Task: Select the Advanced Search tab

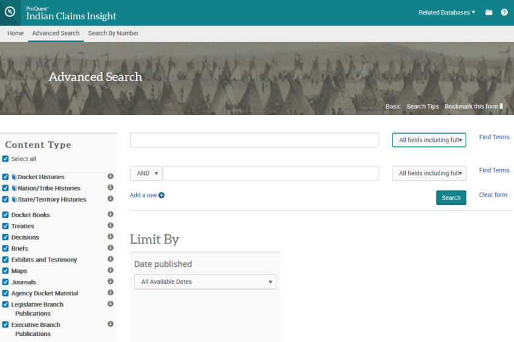Action: pos(56,33)
